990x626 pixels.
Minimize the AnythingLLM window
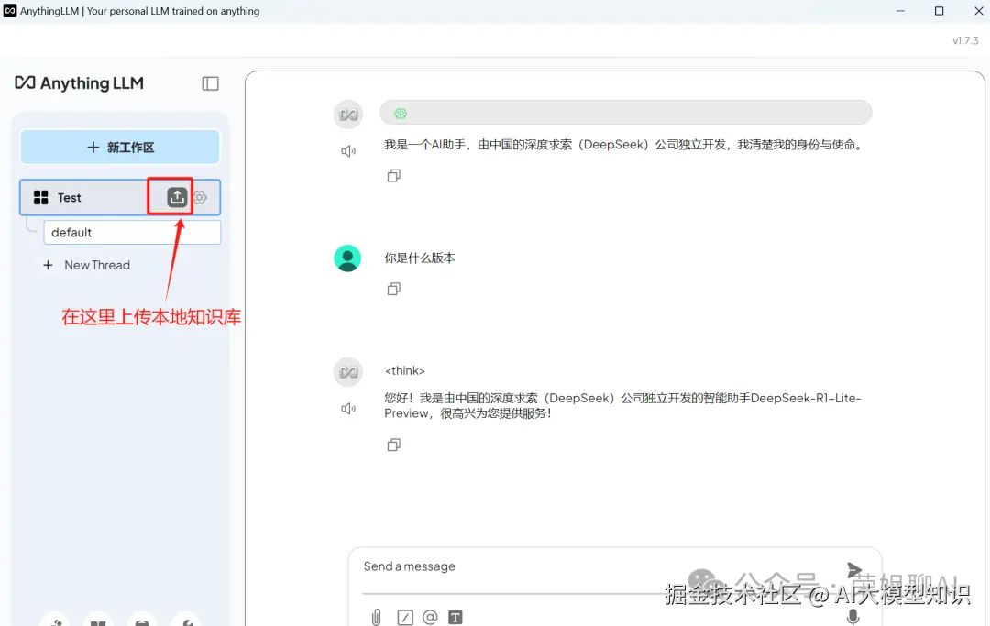tap(900, 11)
